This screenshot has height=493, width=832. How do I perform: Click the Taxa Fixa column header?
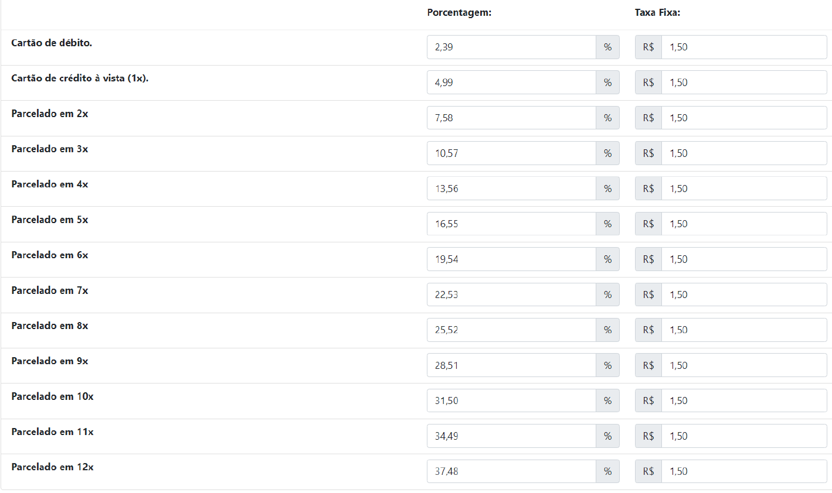coord(657,12)
